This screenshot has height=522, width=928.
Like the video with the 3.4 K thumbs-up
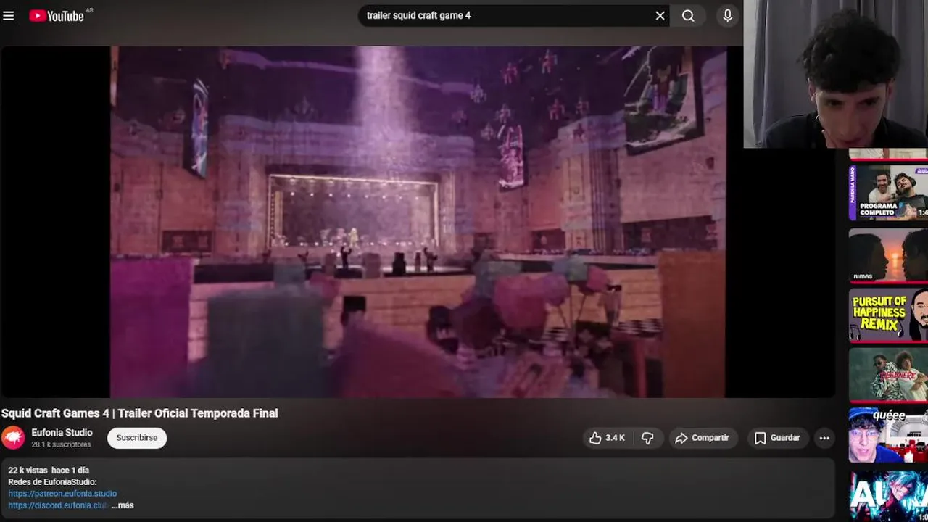click(608, 438)
